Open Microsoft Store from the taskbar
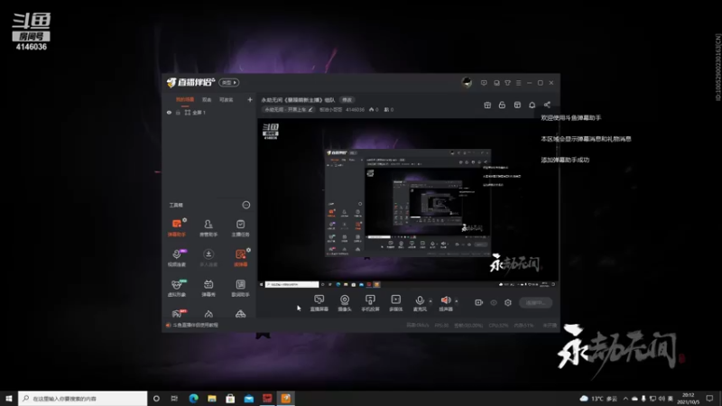722x406 pixels. point(230,398)
